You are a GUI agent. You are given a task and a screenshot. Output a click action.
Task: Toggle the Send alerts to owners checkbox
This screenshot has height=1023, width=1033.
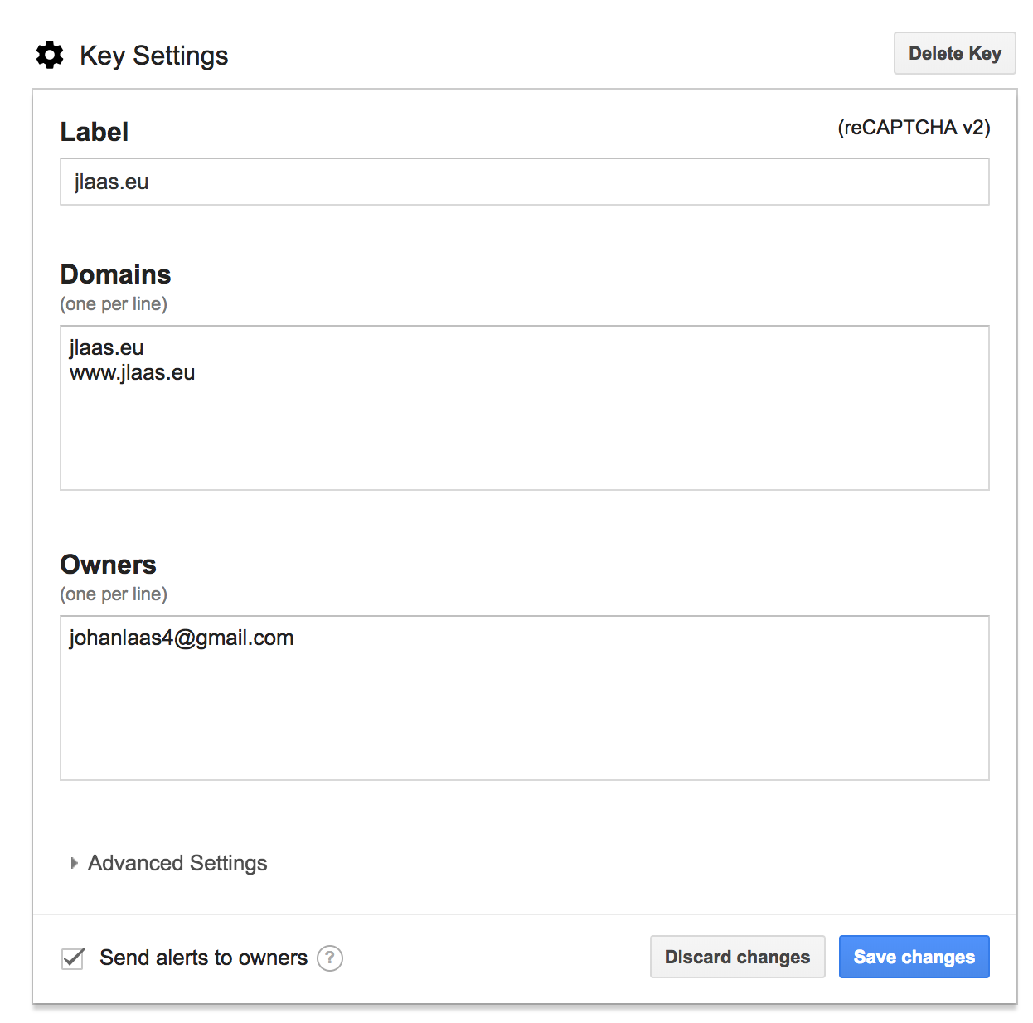pos(73,958)
